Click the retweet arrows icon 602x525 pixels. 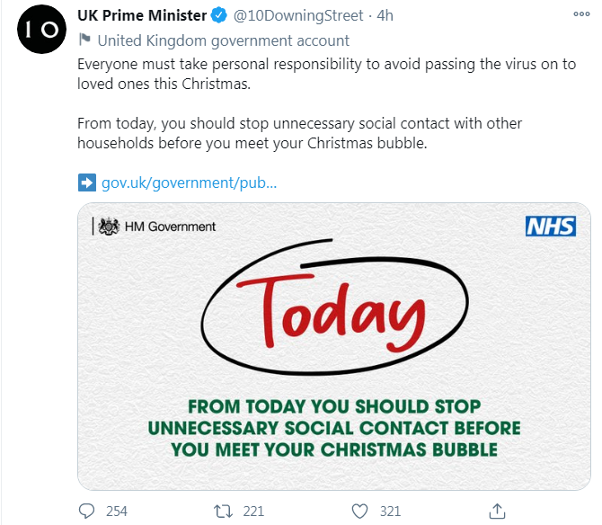[x=222, y=511]
